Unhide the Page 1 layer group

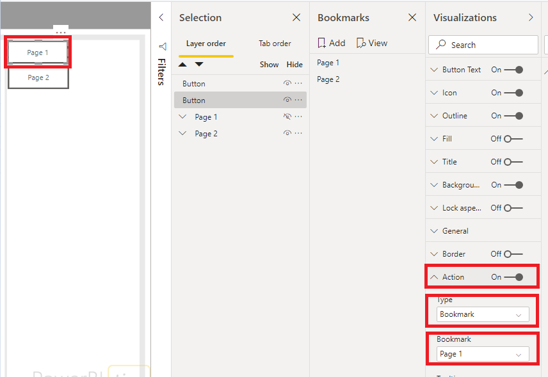coord(287,117)
